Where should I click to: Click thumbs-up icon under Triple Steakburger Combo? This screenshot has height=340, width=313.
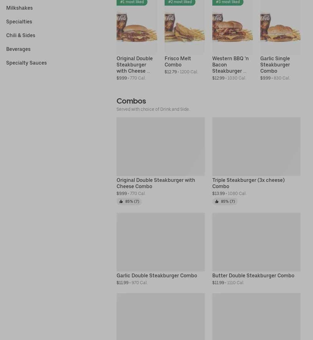(x=217, y=202)
